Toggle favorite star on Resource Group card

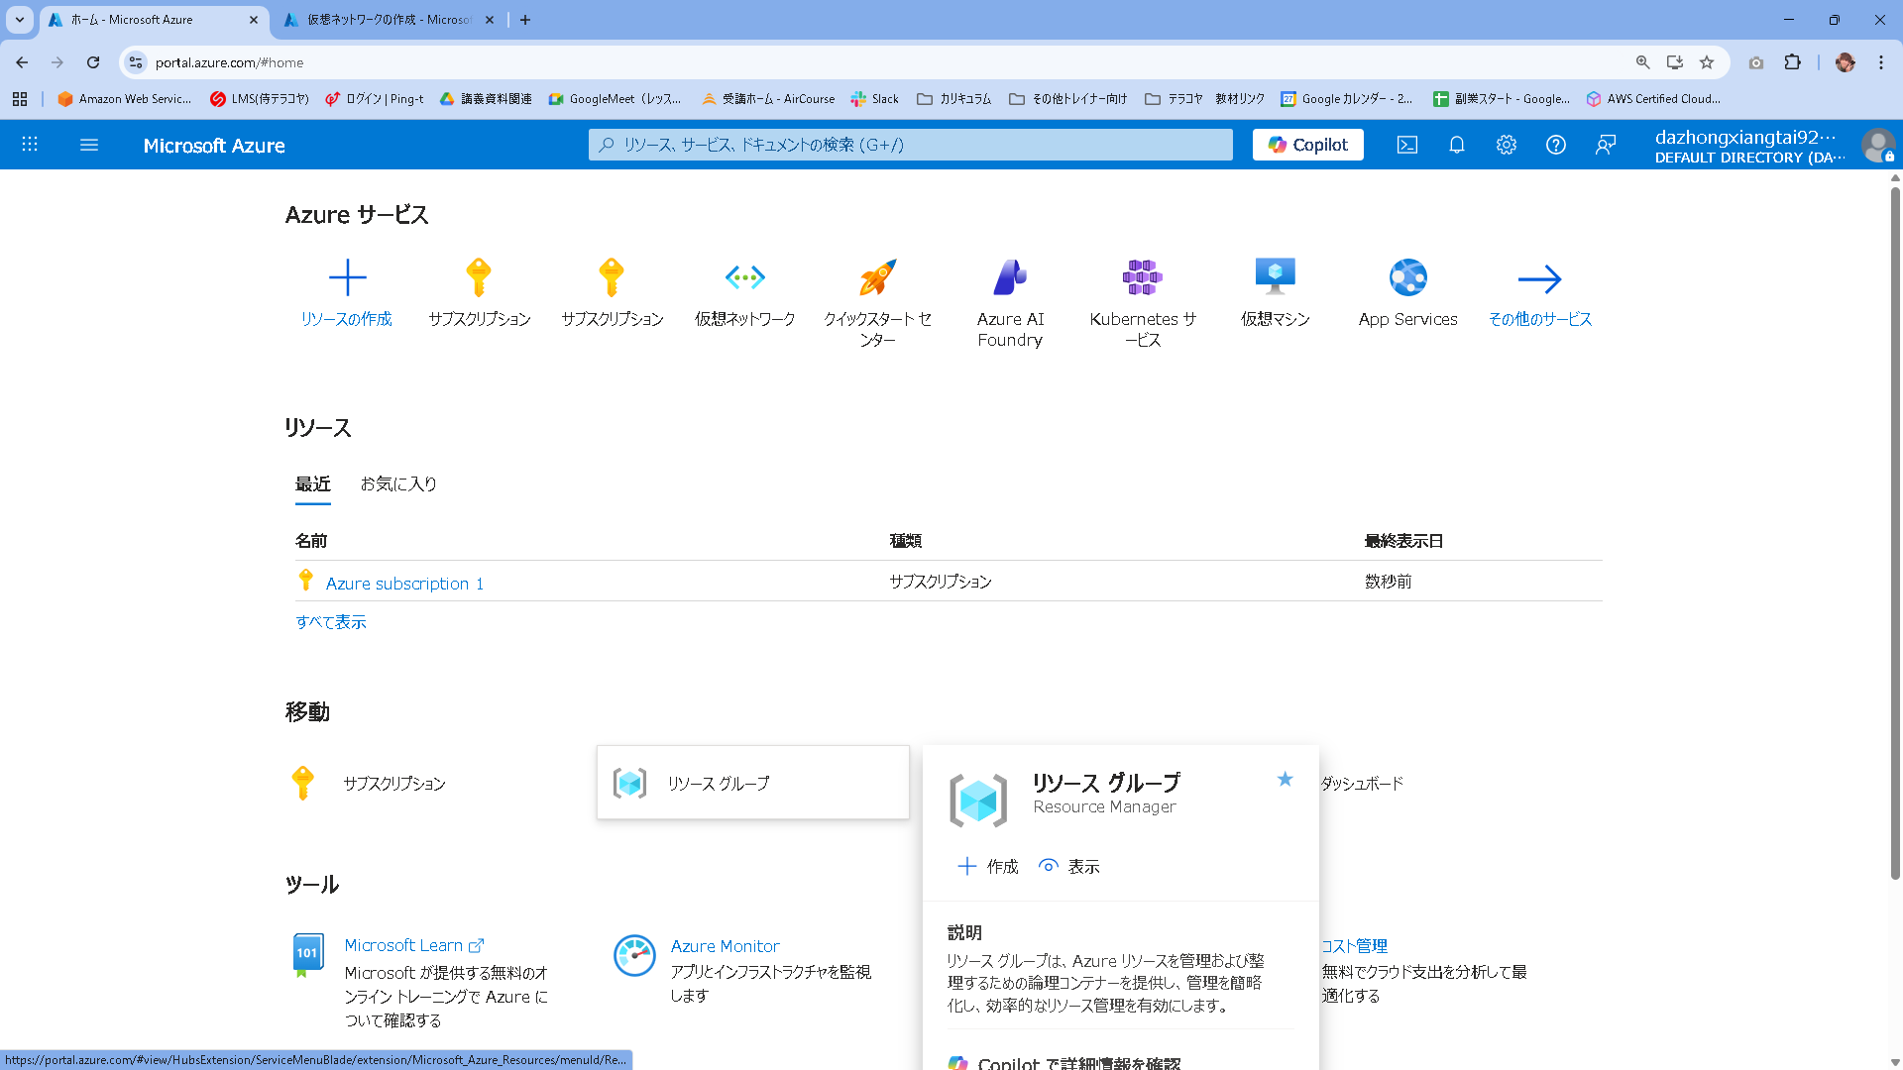1285,780
